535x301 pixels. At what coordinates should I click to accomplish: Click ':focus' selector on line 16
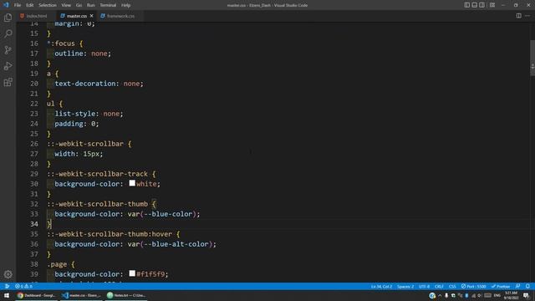click(63, 43)
